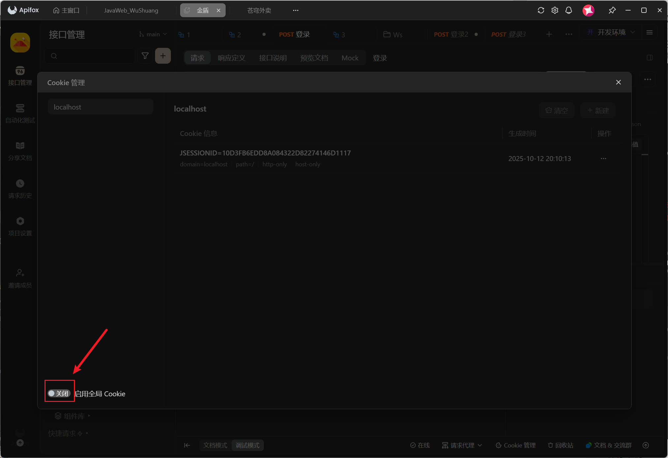Open the JSESSIONID cookie actions menu

tap(603, 158)
